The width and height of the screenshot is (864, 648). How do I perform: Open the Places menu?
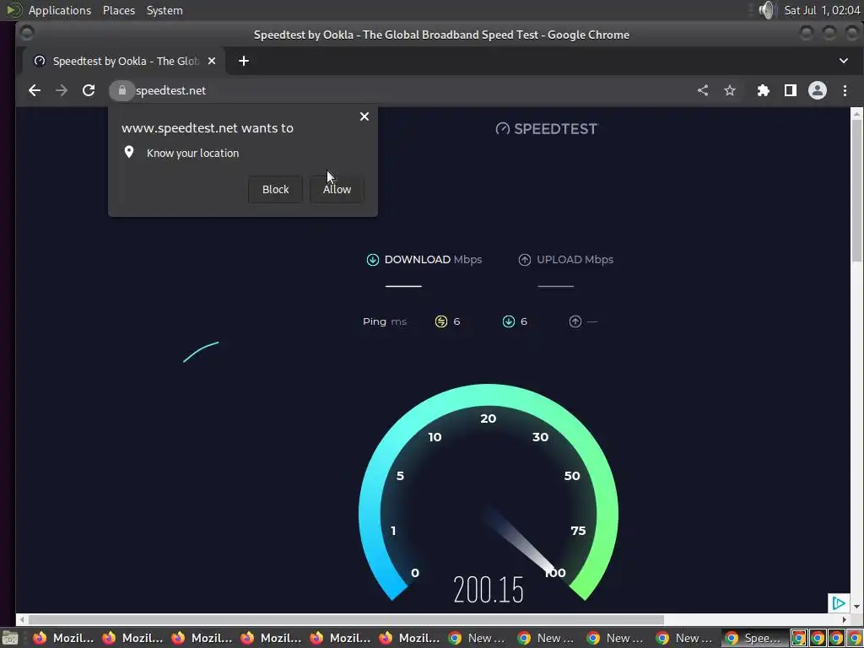[118, 10]
